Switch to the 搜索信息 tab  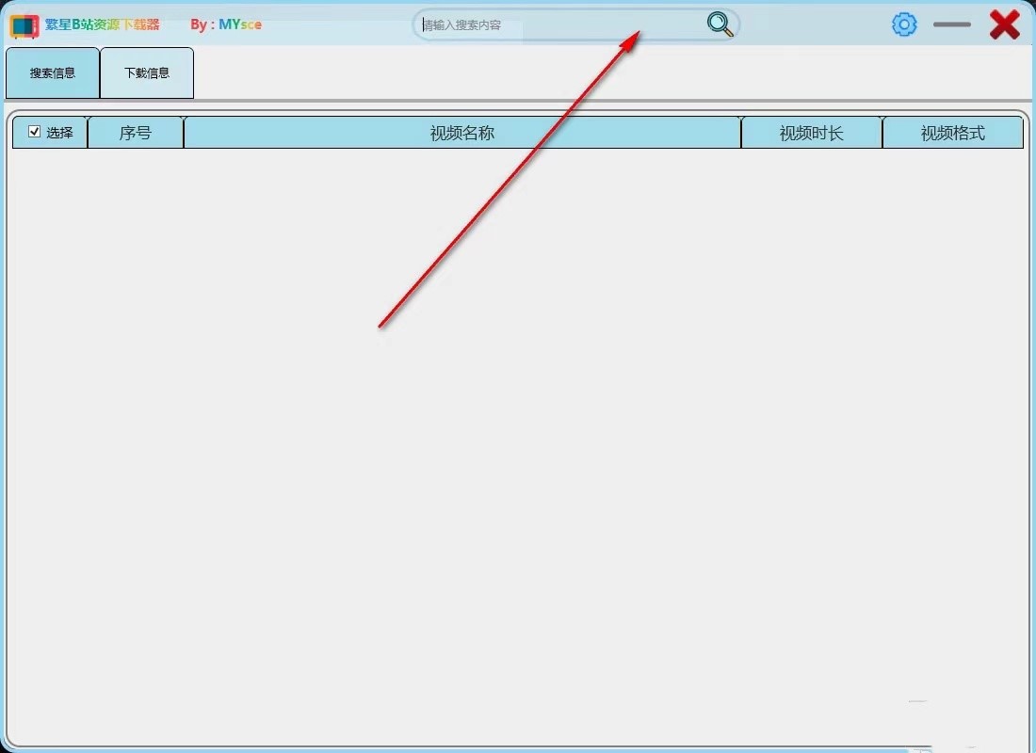(53, 72)
